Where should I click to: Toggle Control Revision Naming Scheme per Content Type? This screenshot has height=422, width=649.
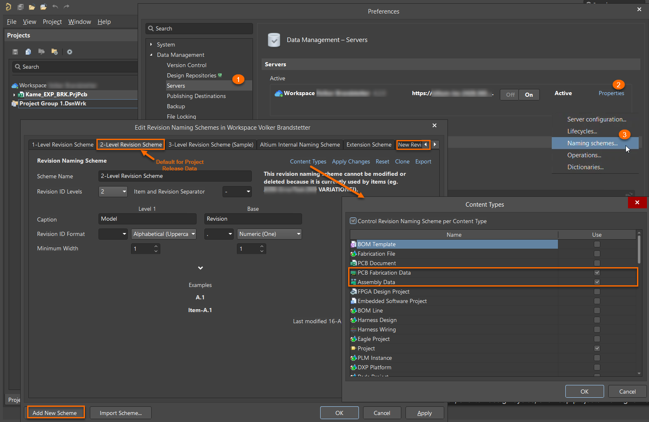(x=353, y=221)
